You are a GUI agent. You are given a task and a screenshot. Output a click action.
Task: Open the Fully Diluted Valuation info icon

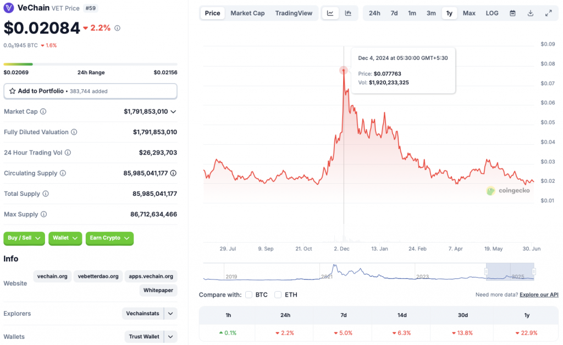point(74,132)
